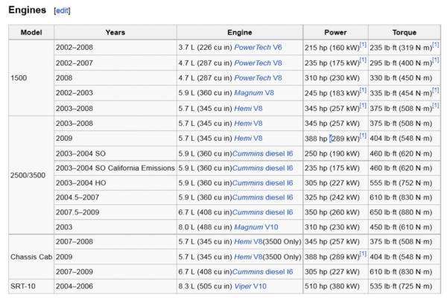Select 650 lb·ft (880 N·m) torque cell
The width and height of the screenshot is (447, 298).
(x=405, y=212)
